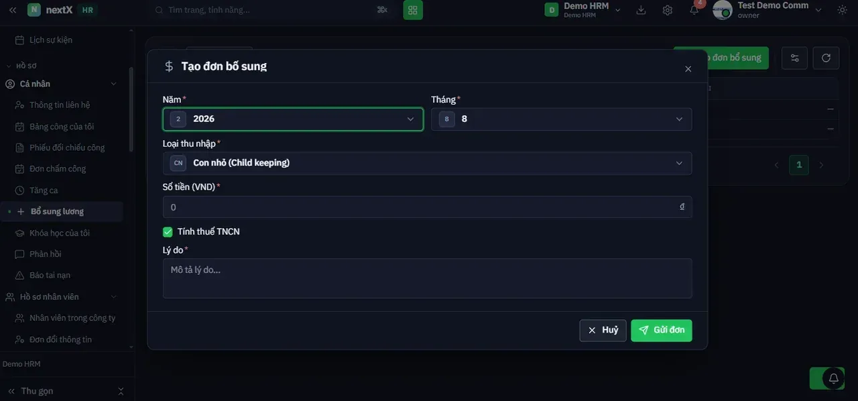Click page 1 pagination button
The height and width of the screenshot is (401, 858).
tap(799, 165)
